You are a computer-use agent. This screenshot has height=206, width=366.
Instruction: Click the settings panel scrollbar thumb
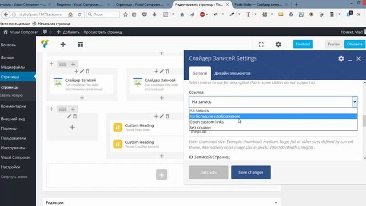(364, 121)
